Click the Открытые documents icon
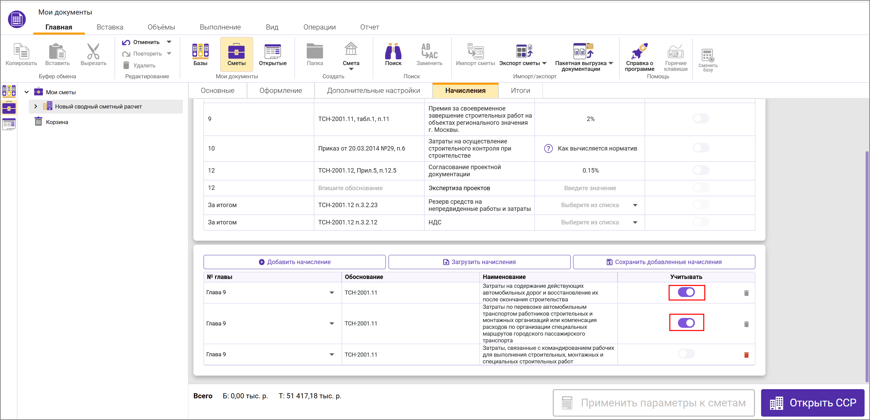 tap(272, 52)
